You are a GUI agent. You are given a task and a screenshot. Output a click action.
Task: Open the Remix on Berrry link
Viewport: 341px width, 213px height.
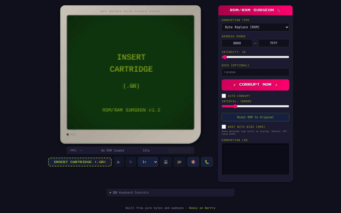[x=202, y=208]
